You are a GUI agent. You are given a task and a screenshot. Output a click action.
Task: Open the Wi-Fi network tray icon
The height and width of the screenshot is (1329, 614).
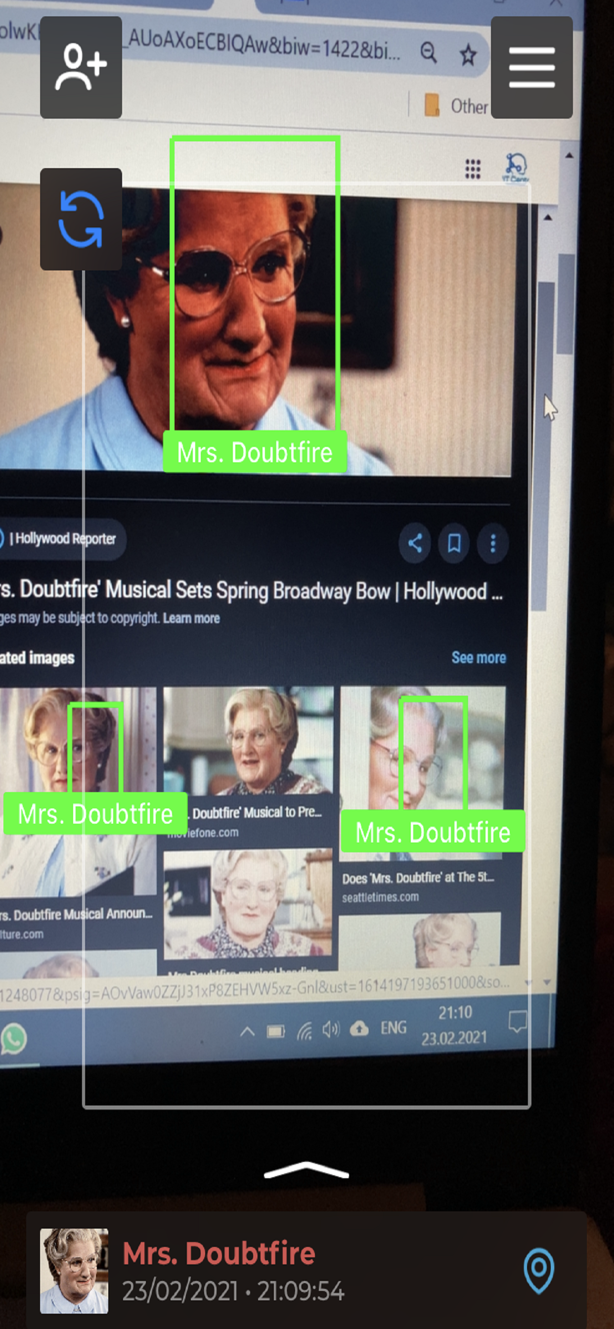pos(305,1031)
